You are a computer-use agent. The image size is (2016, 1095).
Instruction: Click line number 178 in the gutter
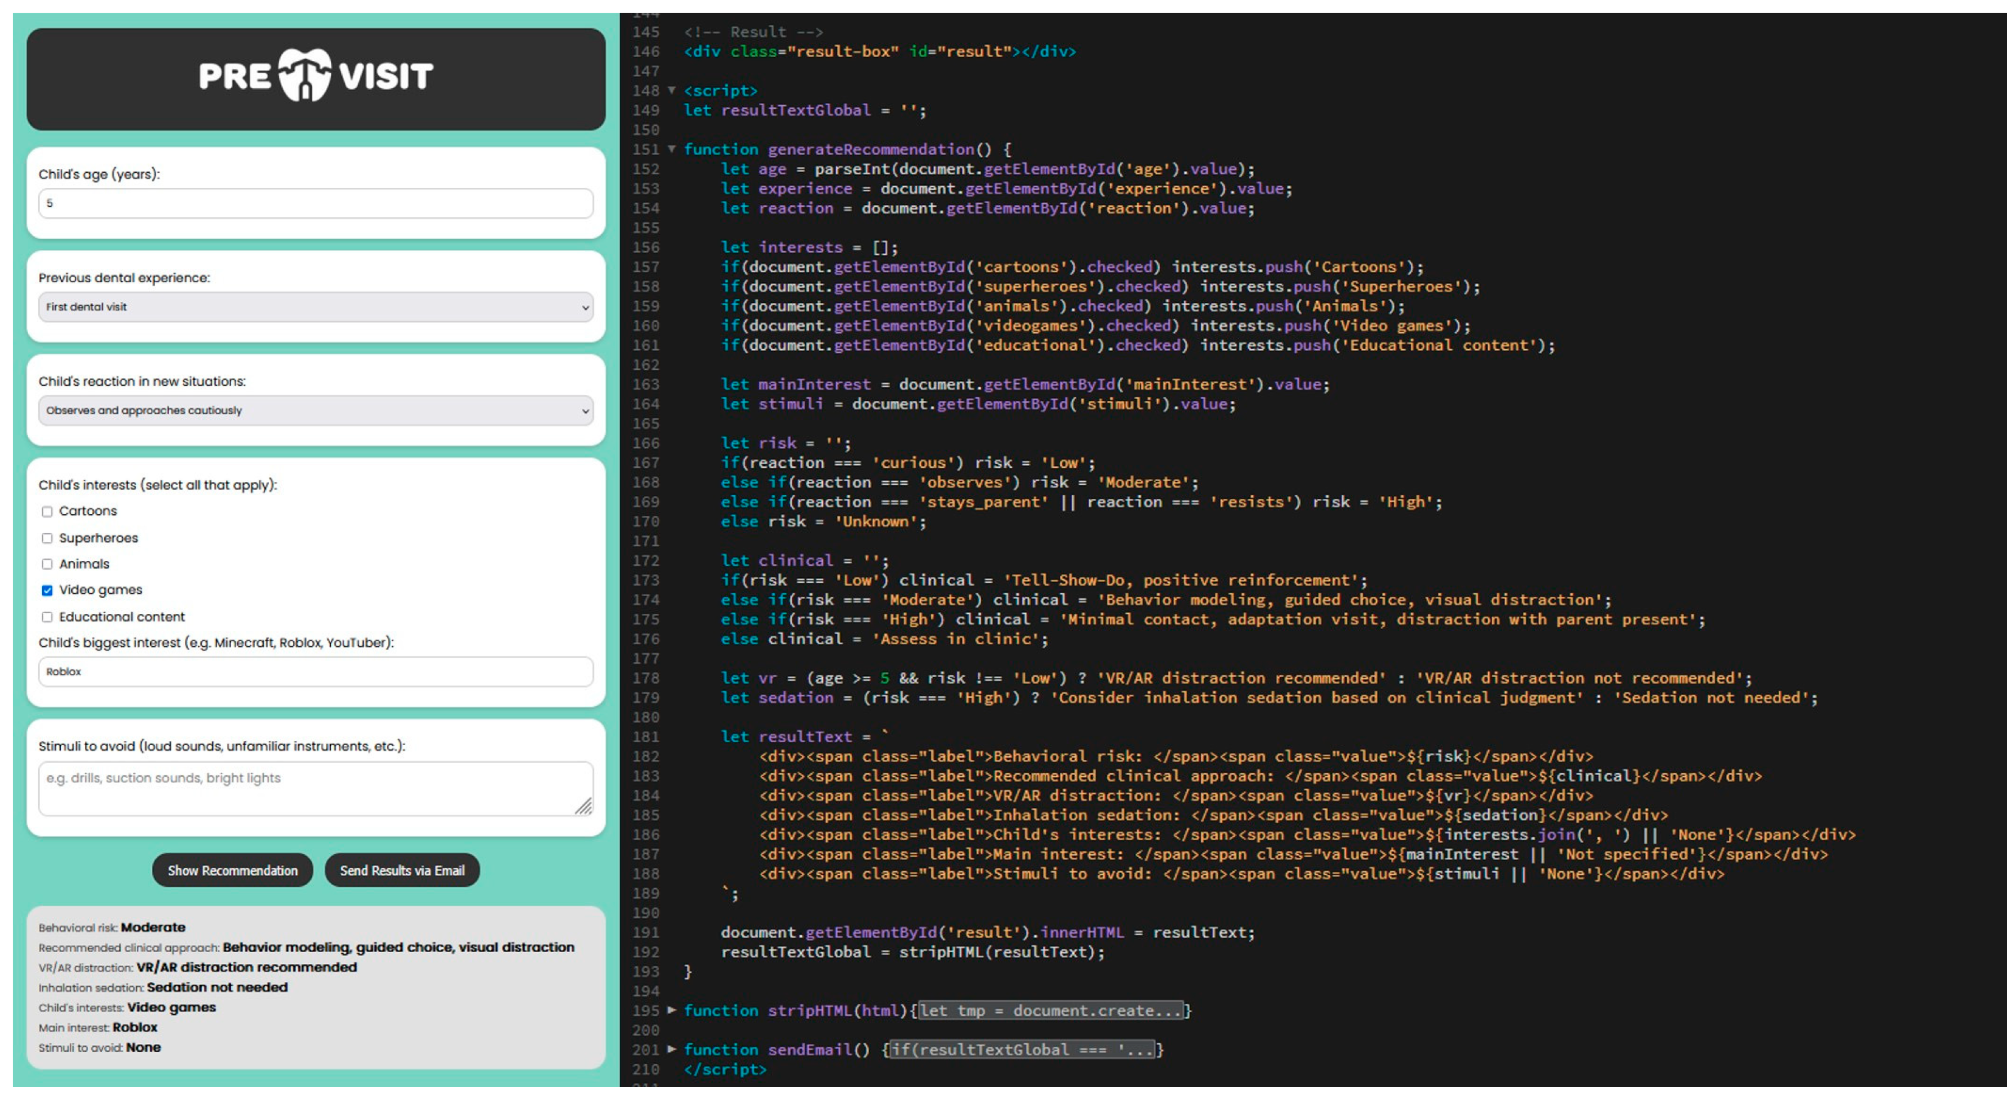point(646,678)
